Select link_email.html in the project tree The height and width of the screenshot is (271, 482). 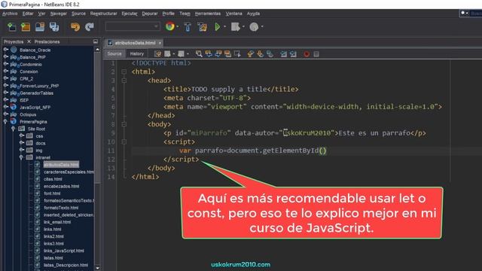click(x=57, y=222)
